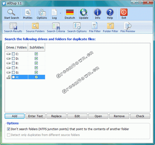Viewport: 155px width, 145px height.
Task: Check the G: drive checkbox
Action: (x=13, y=72)
